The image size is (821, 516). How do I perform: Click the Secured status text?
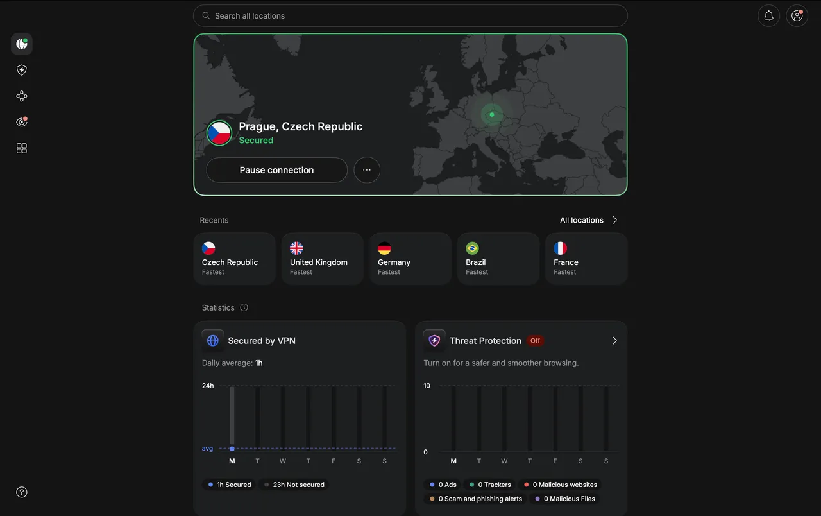(256, 141)
